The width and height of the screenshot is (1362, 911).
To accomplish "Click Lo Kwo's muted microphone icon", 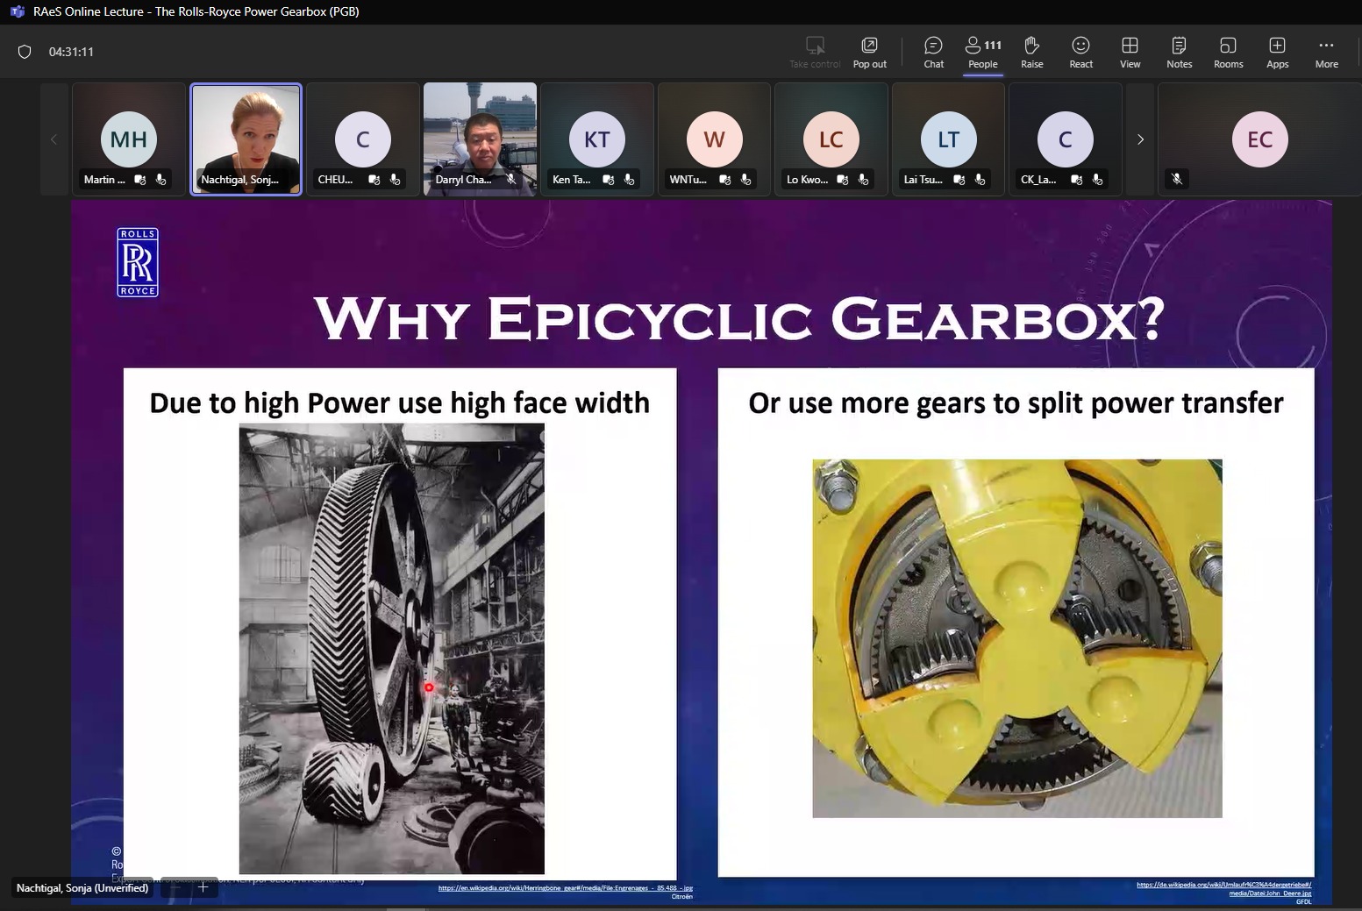I will pos(864,179).
